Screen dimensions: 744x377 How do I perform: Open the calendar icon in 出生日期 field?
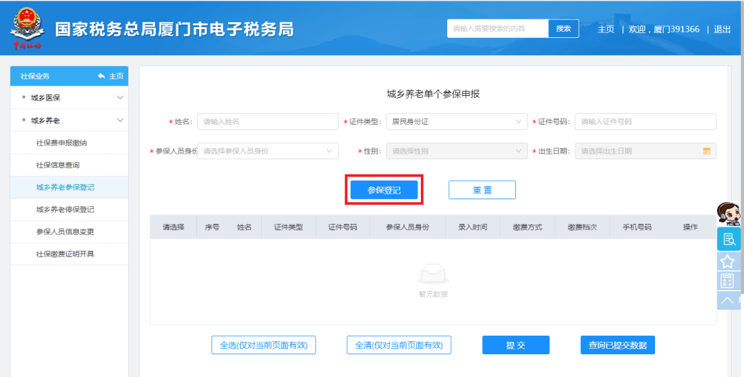[x=706, y=151]
